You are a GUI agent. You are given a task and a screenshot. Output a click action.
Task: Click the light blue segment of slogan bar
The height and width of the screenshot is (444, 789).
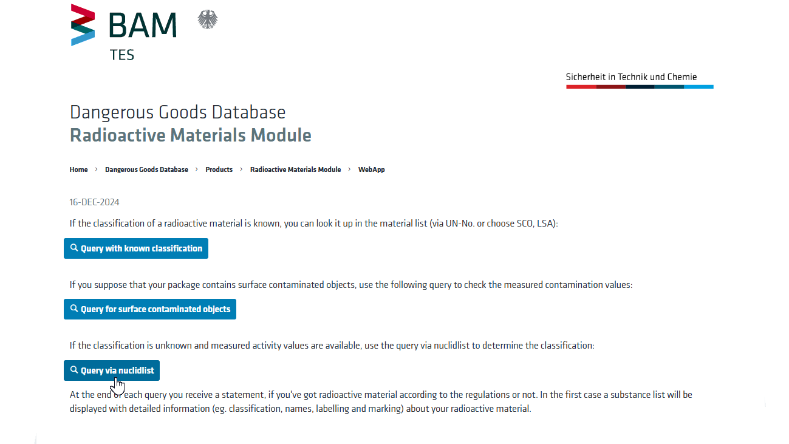click(698, 87)
